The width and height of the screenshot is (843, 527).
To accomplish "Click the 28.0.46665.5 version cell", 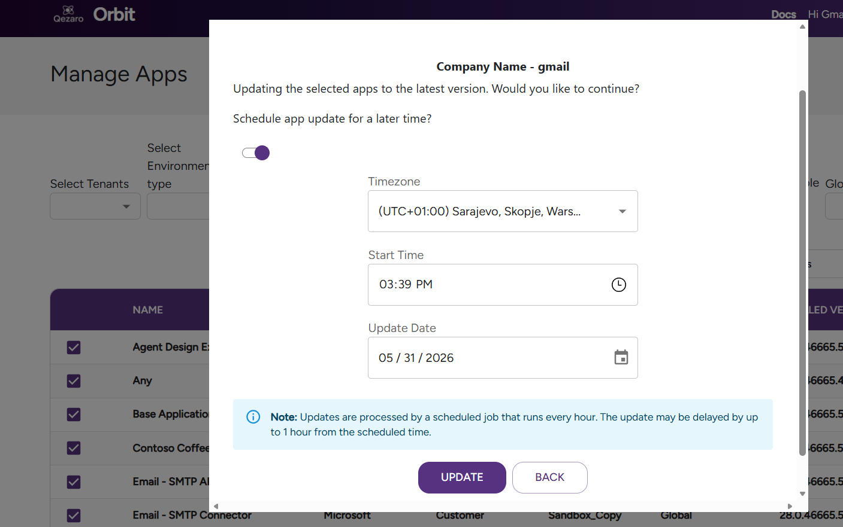I will [x=811, y=516].
